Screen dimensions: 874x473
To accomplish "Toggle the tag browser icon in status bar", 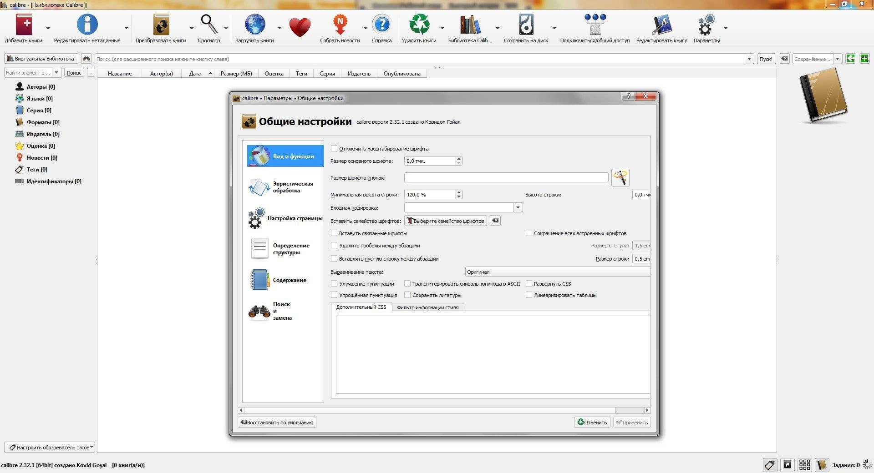I will pos(770,465).
